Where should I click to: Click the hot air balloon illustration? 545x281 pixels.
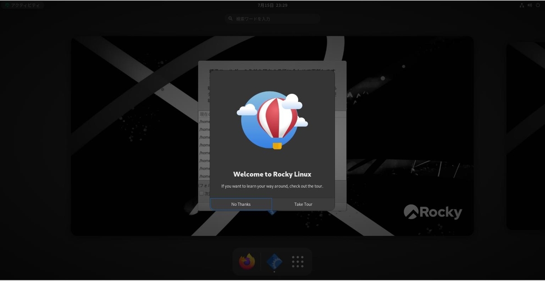(272, 120)
